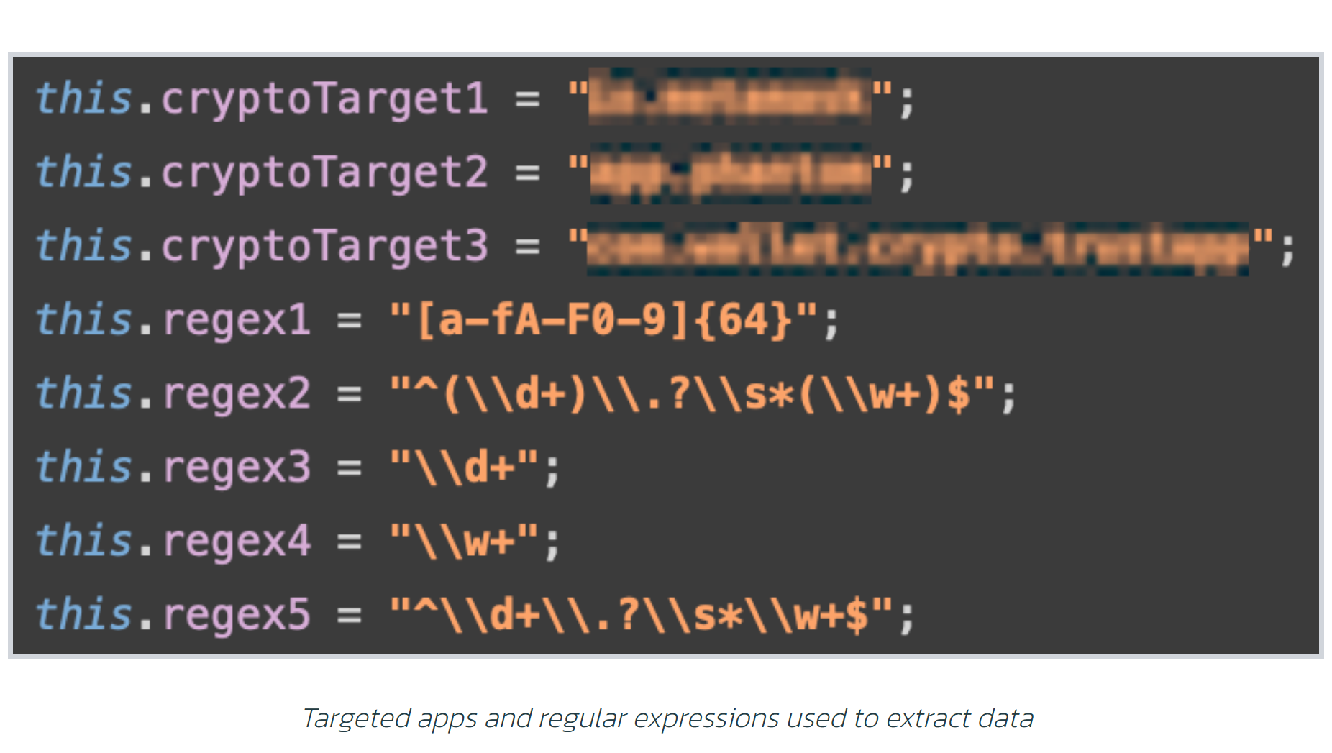Screen dimensions: 1332x753
Task: Click the cryptoTarget2 variable name
Action: 325,173
